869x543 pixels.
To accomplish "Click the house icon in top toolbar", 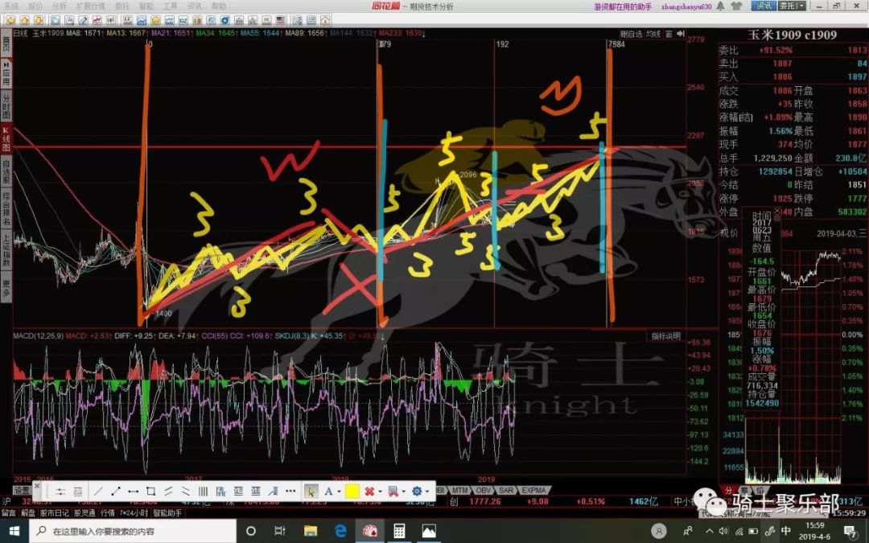I will pyautogui.click(x=325, y=20).
